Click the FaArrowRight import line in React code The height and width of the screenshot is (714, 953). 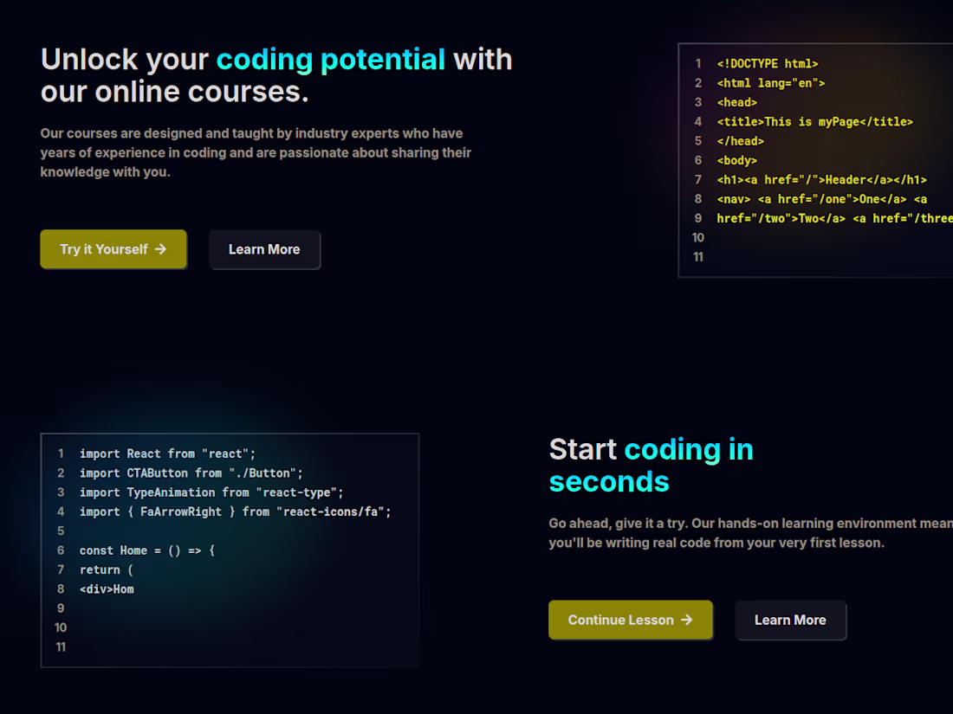point(236,511)
